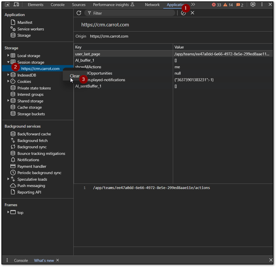Click the Origin URL https://crm.carrot.com
The image size is (276, 267).
[x=109, y=36]
